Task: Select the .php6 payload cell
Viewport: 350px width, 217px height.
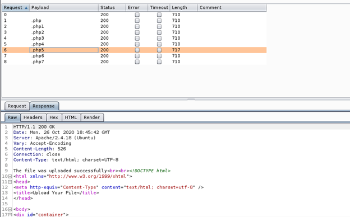Action: pyautogui.click(x=64, y=56)
